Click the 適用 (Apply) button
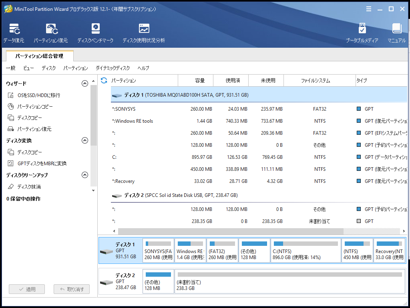The width and height of the screenshot is (410, 308). coord(27,289)
